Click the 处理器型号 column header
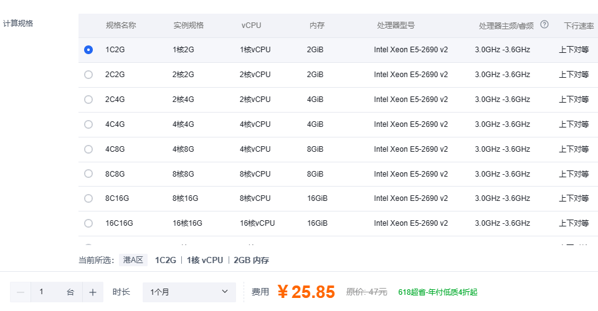 pos(396,26)
